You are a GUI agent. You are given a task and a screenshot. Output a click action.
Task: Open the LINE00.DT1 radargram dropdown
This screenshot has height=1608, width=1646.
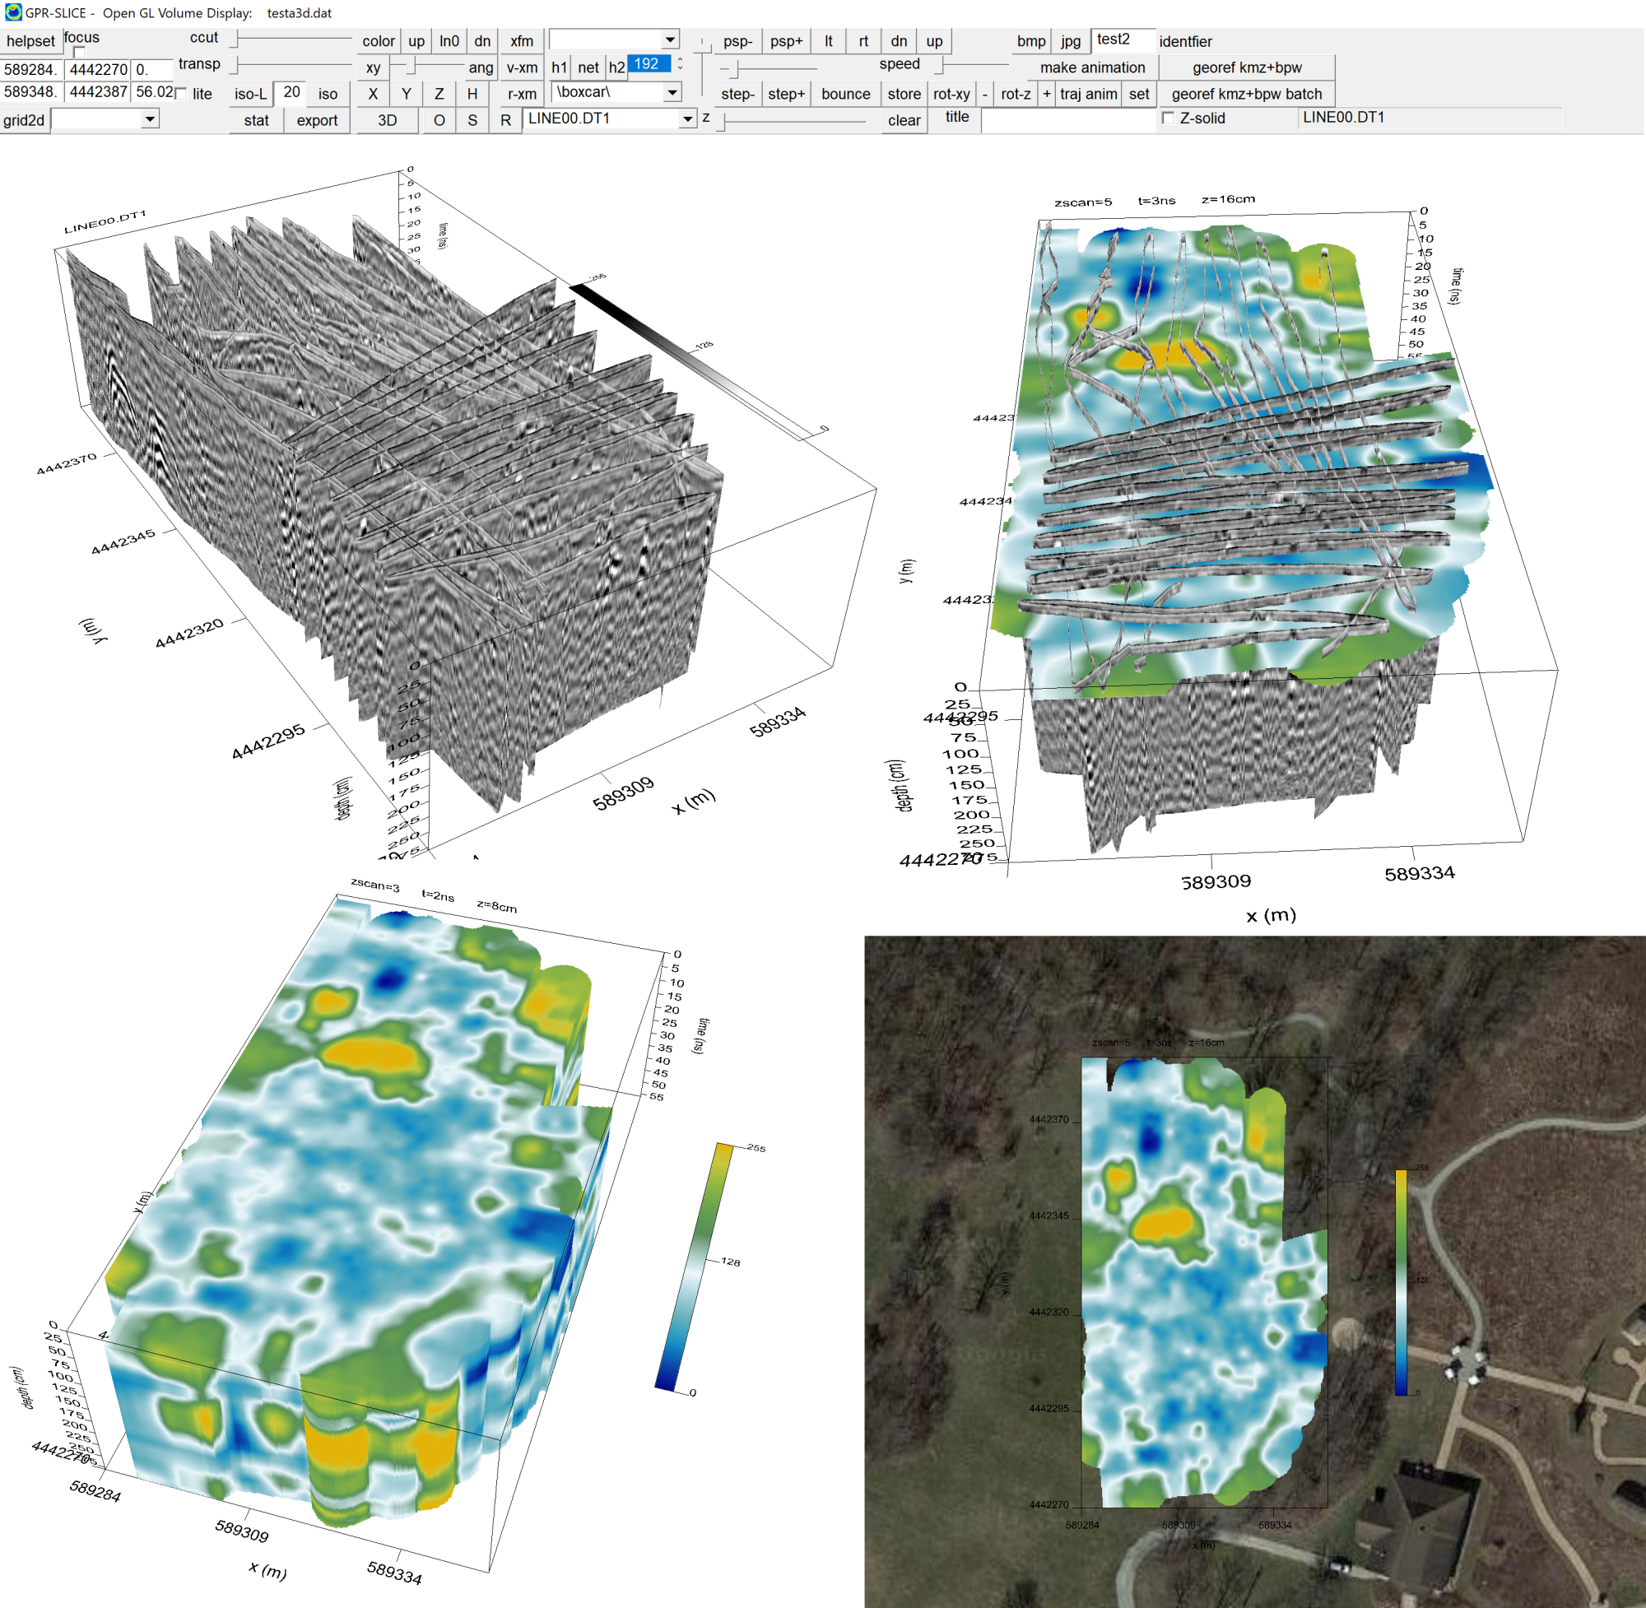pyautogui.click(x=686, y=119)
